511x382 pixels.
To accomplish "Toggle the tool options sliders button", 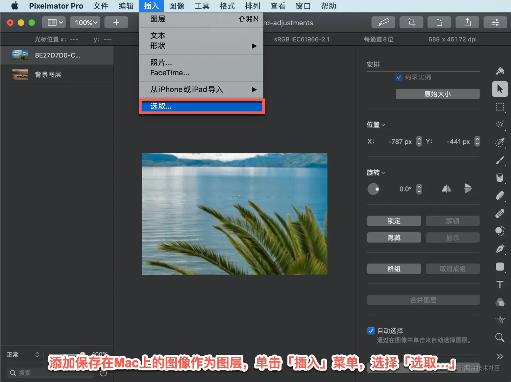I will (x=495, y=22).
